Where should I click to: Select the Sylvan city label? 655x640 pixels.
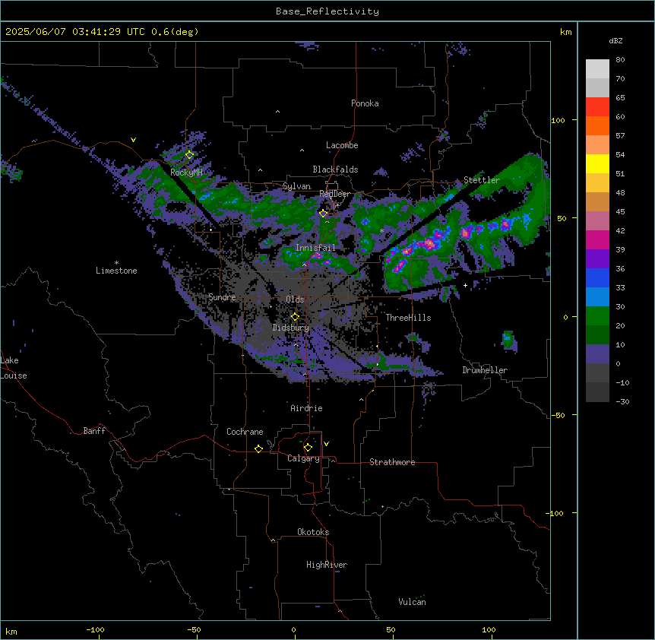coord(296,186)
